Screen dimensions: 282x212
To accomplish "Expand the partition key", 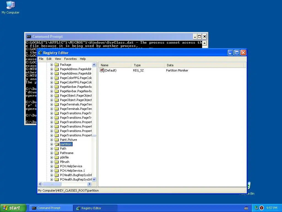I will click(51, 144).
